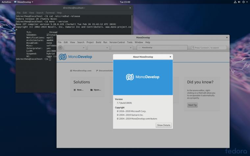Open the first configuration dropdown in toolbar
Screen dimensions: 250x156
click(75, 48)
